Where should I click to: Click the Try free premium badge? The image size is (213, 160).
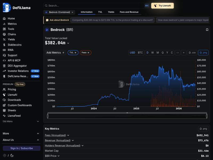(20, 84)
